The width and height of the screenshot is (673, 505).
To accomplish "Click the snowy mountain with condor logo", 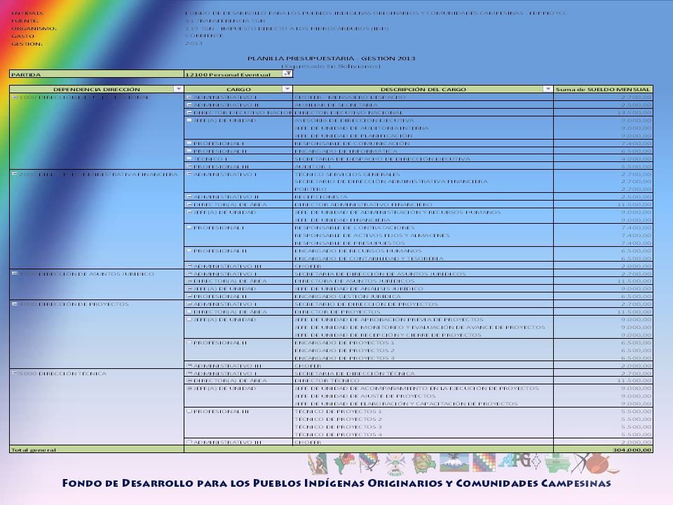I will coord(454,463).
